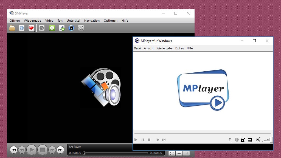This screenshot has height=158, width=281.
Task: Click SMPlayer's seek slider handle
Action: click(84, 153)
